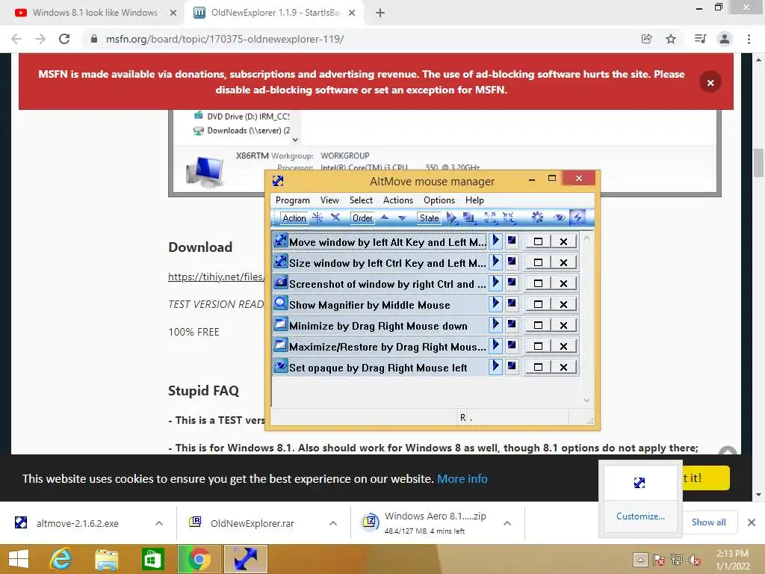
Task: Disable Move window action with stop toggle
Action: click(512, 241)
